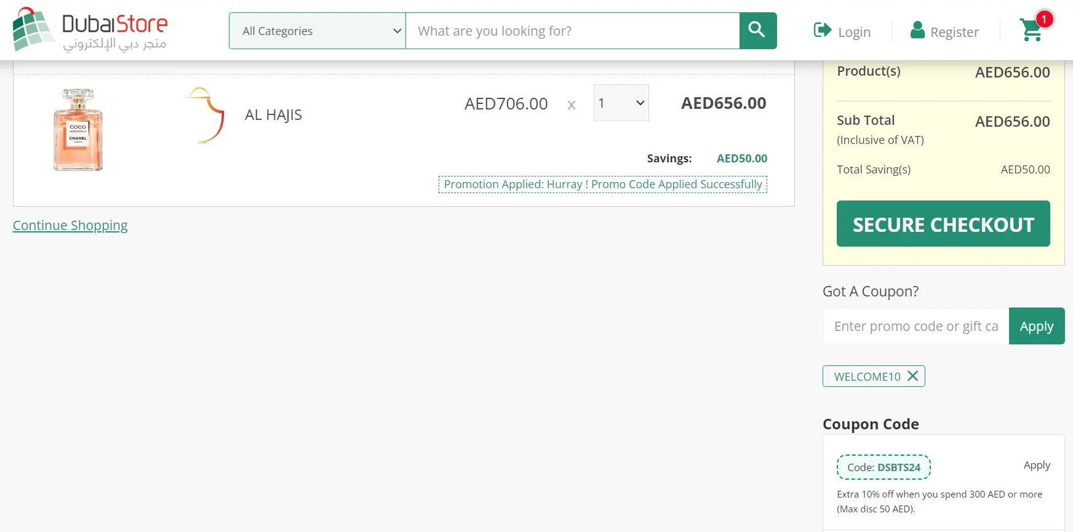Click the (Inclusive of VAT) note
Image resolution: width=1073 pixels, height=532 pixels.
tap(880, 140)
